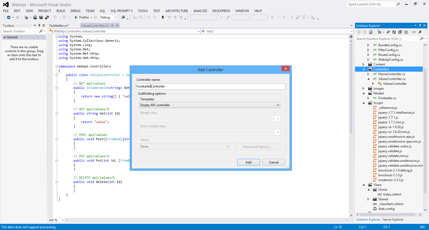Collapse All in Solution Explorer

click(x=400, y=32)
